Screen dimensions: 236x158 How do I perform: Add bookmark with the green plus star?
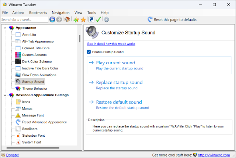(x=76, y=19)
